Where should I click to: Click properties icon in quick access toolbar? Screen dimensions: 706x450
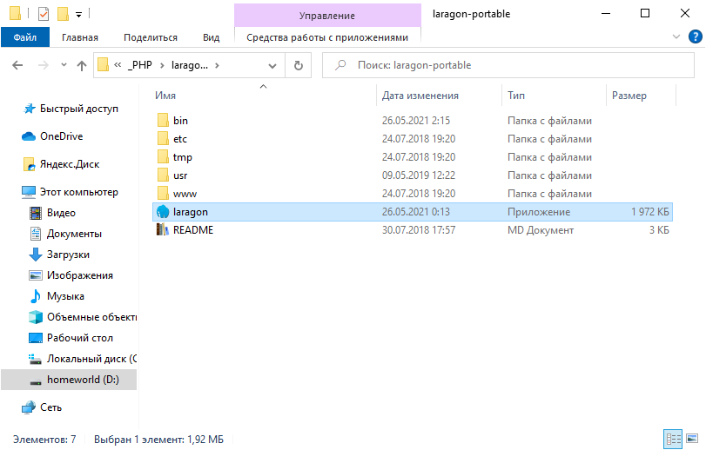(44, 14)
